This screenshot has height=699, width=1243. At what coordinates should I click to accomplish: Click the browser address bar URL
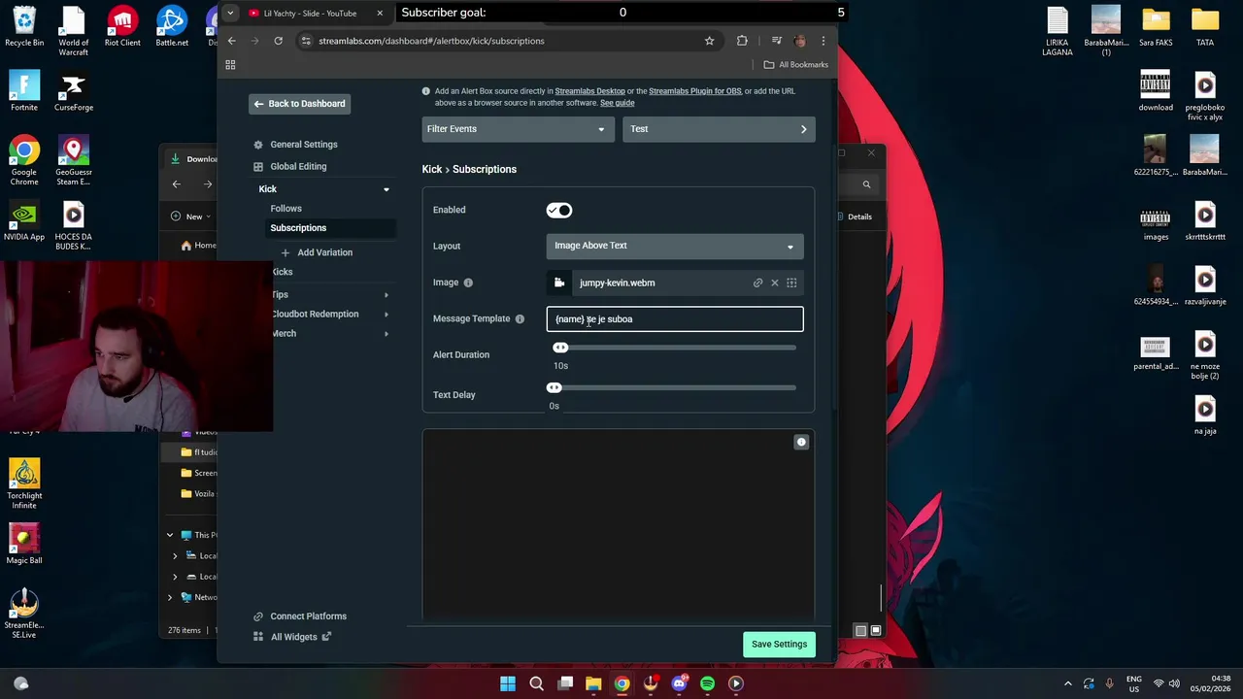pos(431,41)
